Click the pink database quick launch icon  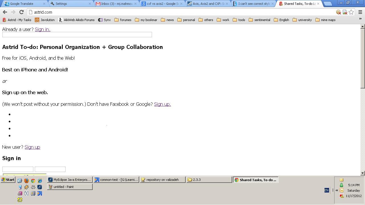[x=20, y=193]
